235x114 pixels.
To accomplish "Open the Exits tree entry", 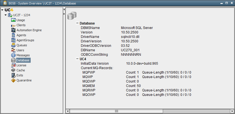I will [20, 75].
